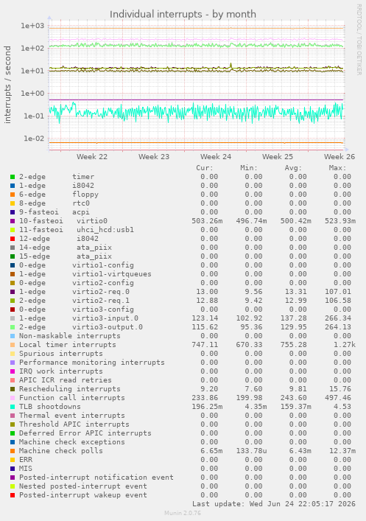Click the Cur: column header
The width and height of the screenshot is (366, 521).
point(205,168)
